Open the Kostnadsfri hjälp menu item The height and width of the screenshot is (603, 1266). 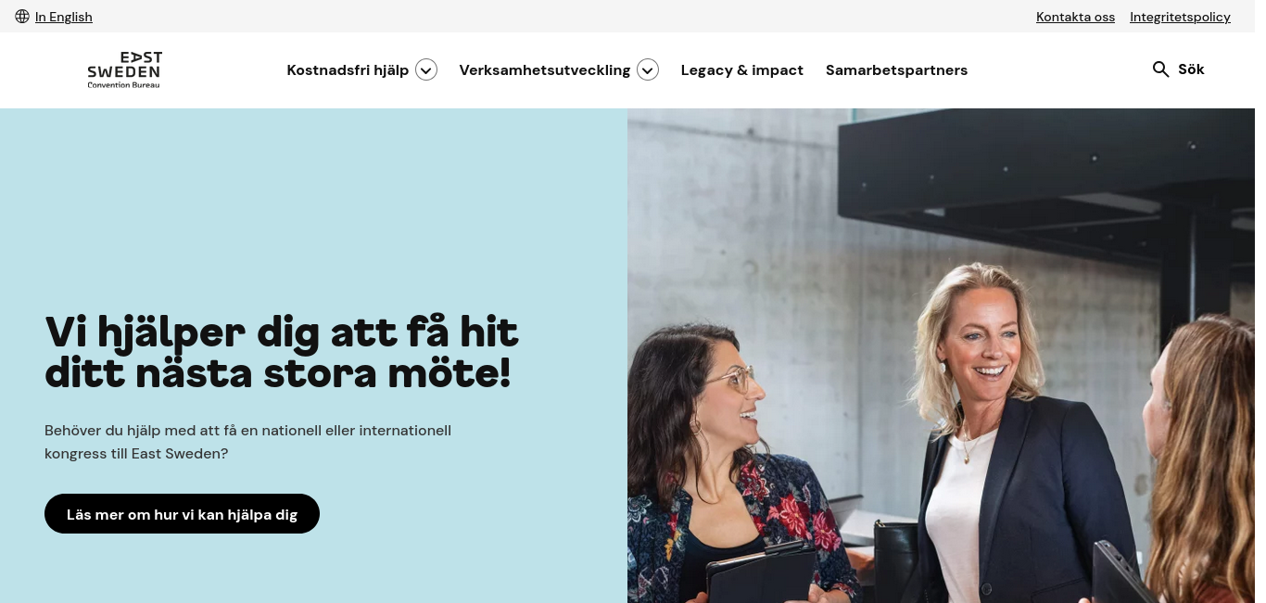pos(348,70)
